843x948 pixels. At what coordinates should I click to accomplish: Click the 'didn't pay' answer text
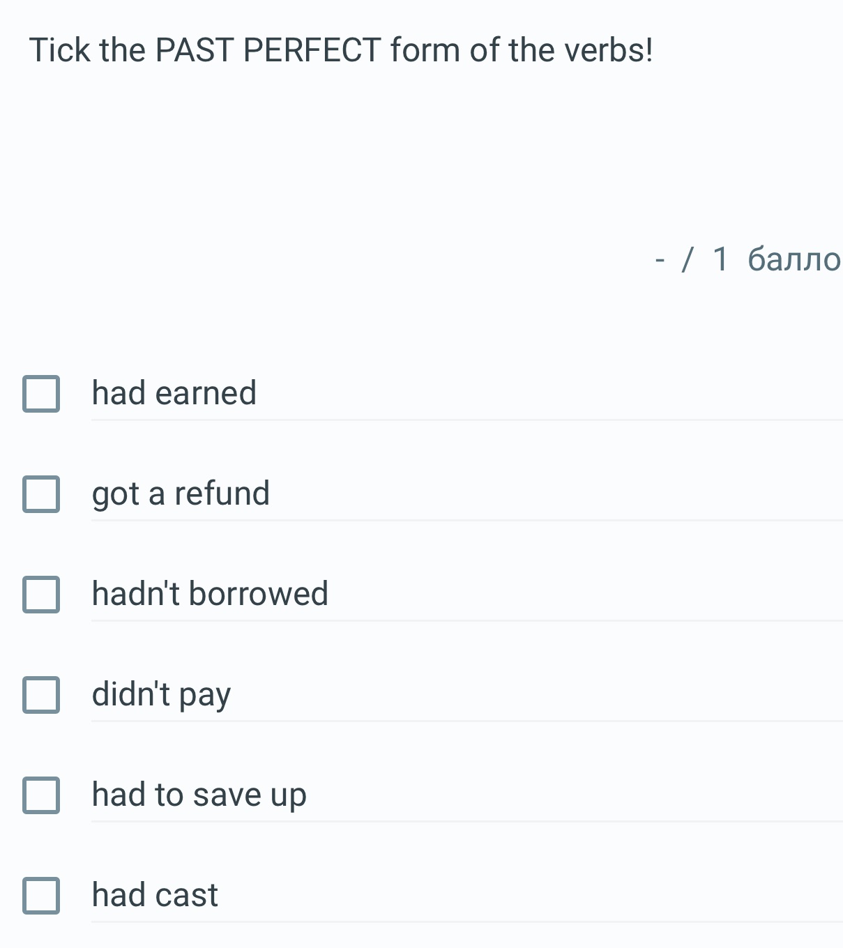(161, 694)
